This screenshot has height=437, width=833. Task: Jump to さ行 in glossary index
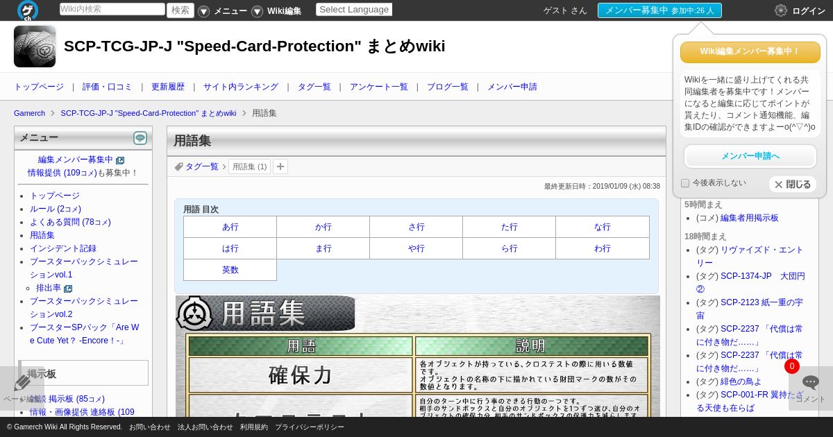(x=416, y=228)
